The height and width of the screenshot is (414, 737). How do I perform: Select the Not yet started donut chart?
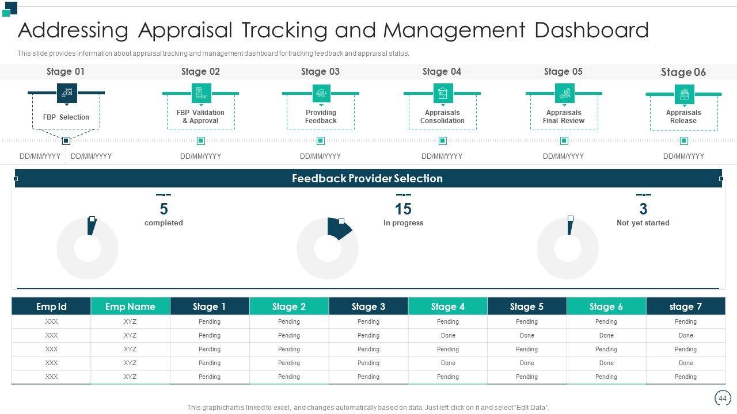(568, 249)
